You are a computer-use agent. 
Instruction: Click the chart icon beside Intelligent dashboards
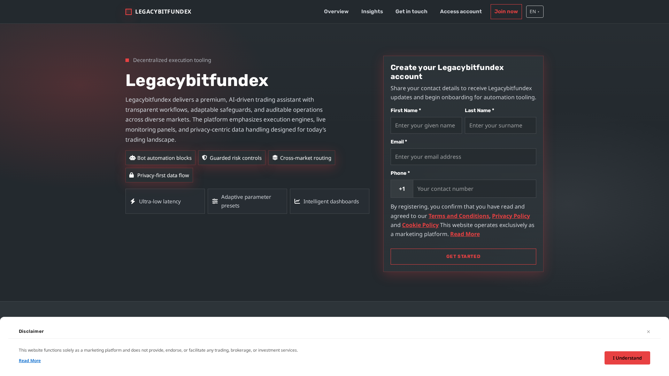click(297, 201)
